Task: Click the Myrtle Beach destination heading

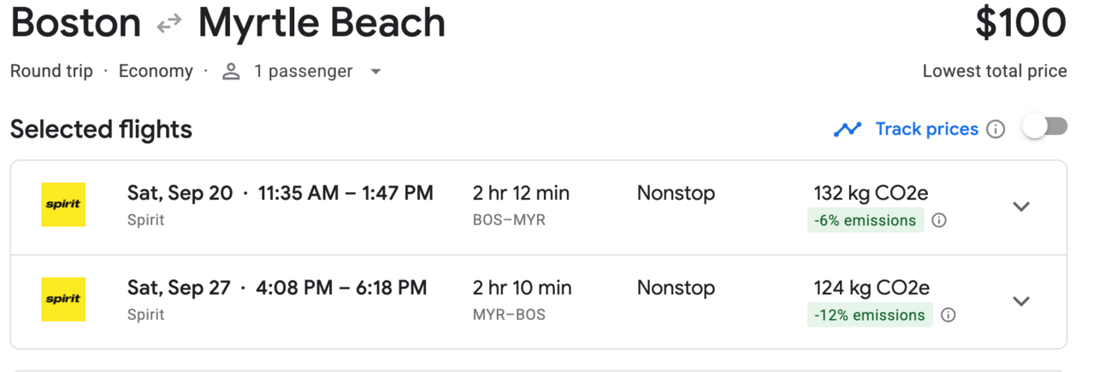Action: click(x=322, y=24)
